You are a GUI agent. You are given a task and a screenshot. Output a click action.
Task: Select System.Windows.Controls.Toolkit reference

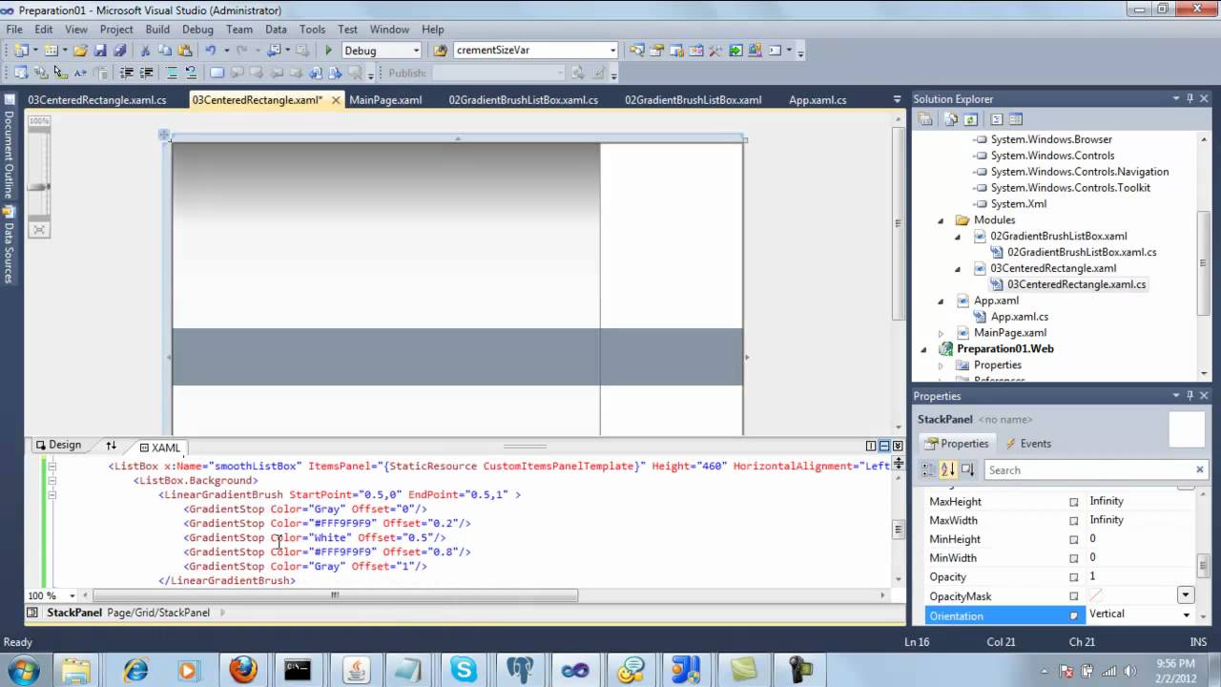pos(1070,188)
